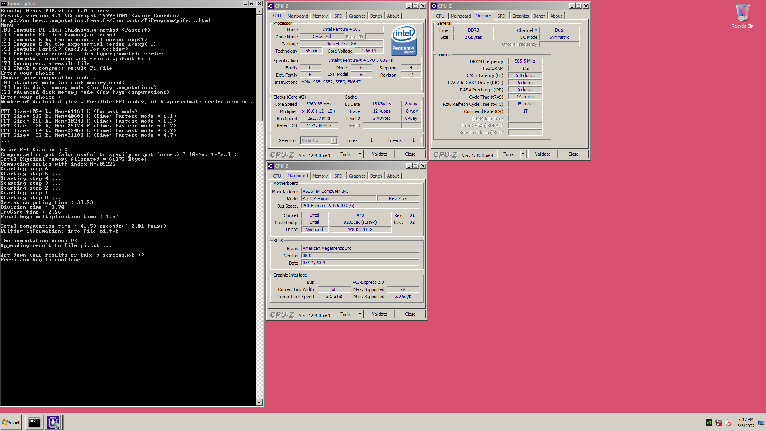Minimize the CPU-Z Mainboard tab window
Viewport: 766px width, 431px height.
pos(409,166)
